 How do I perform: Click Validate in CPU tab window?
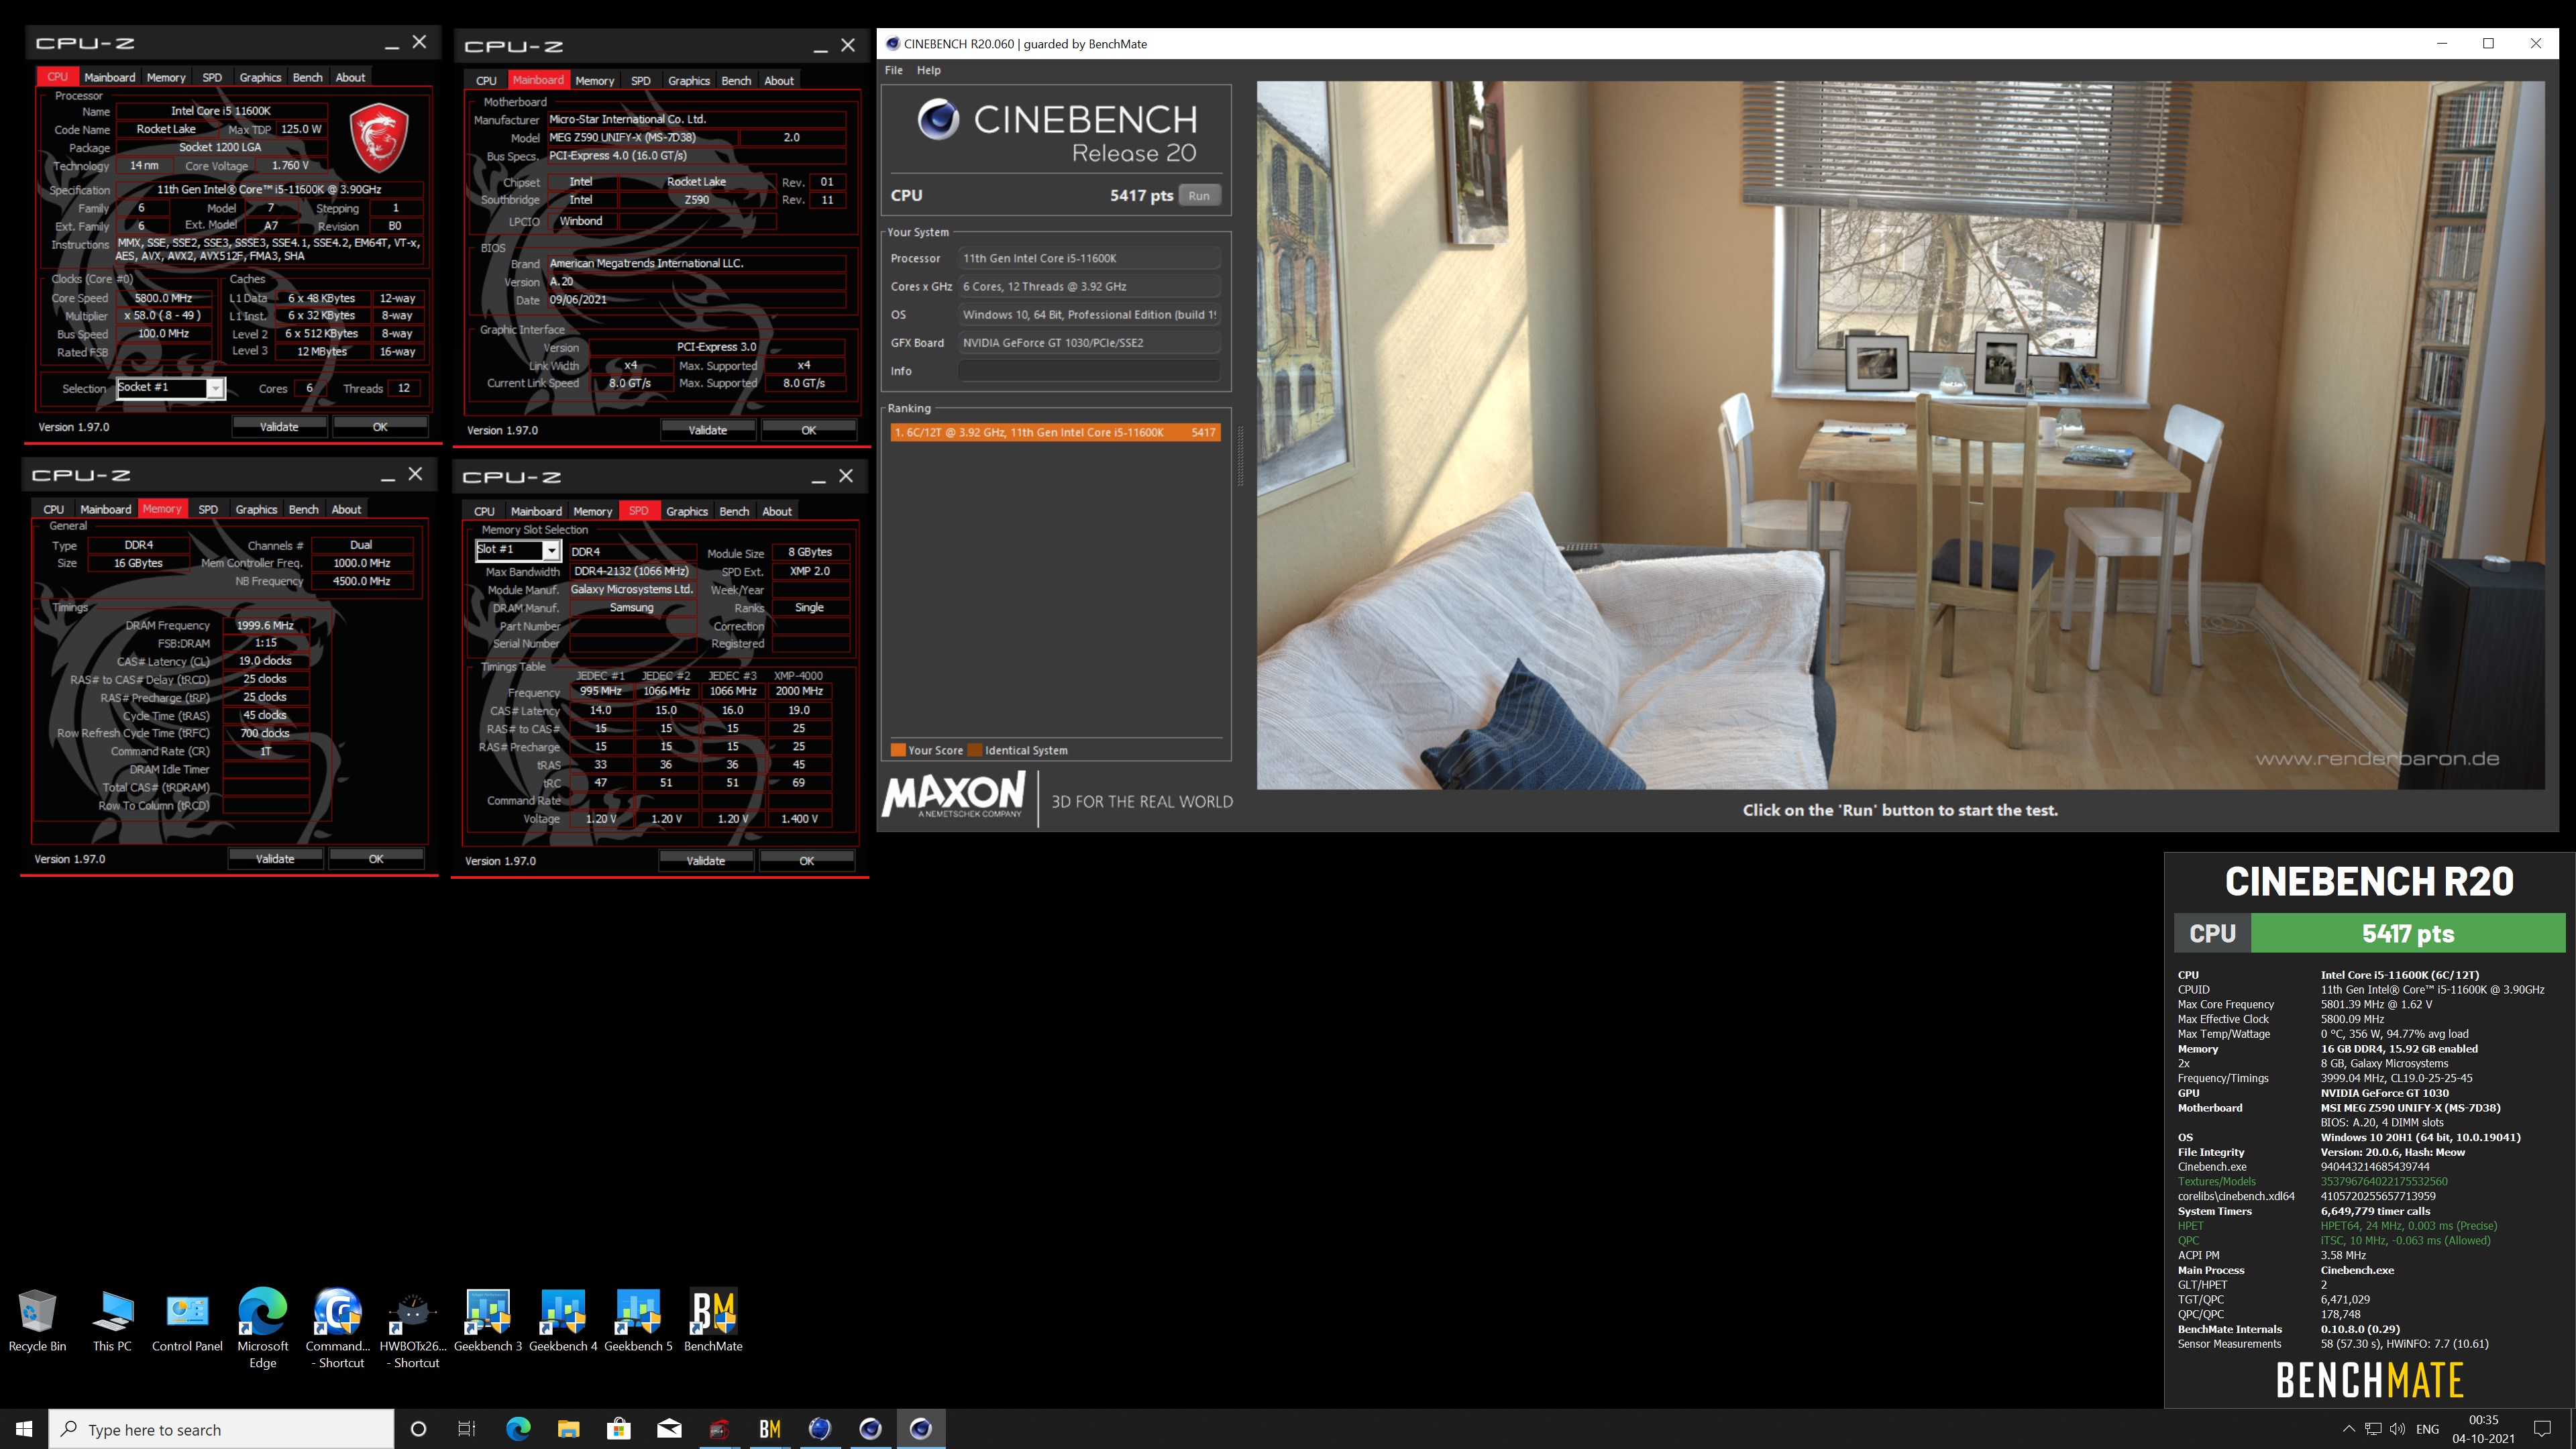[279, 427]
